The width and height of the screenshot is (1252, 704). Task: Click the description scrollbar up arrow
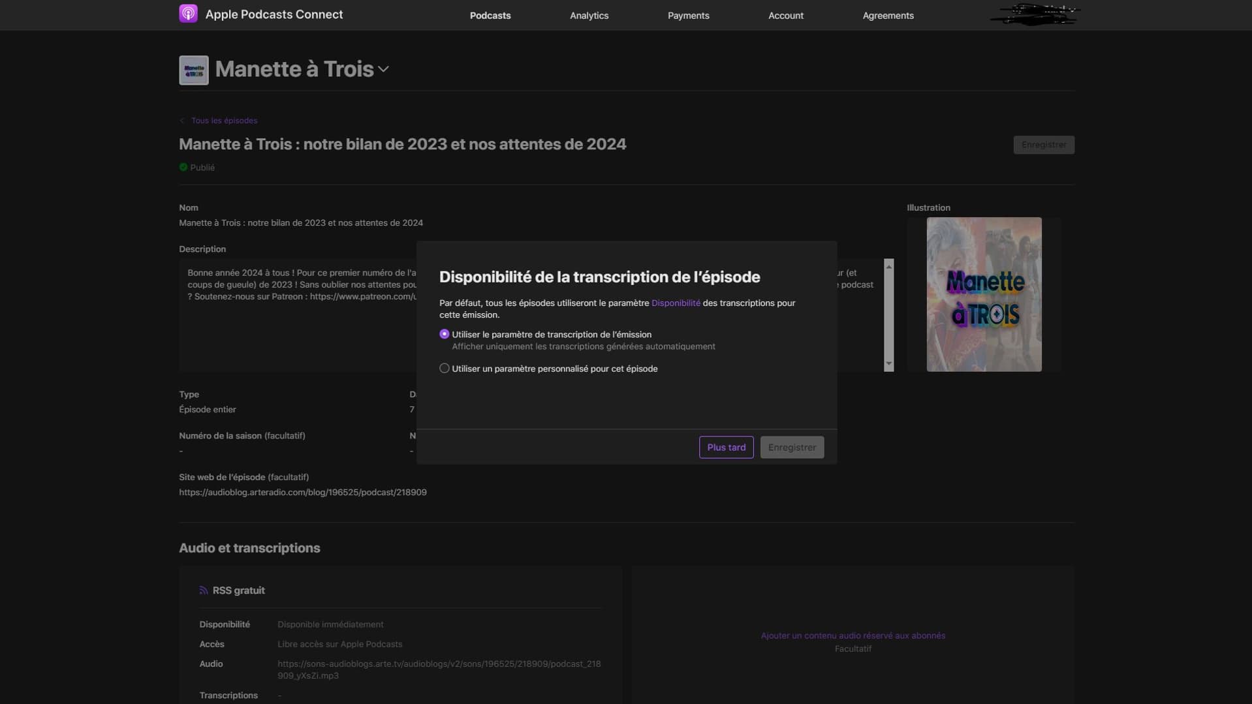coord(888,266)
